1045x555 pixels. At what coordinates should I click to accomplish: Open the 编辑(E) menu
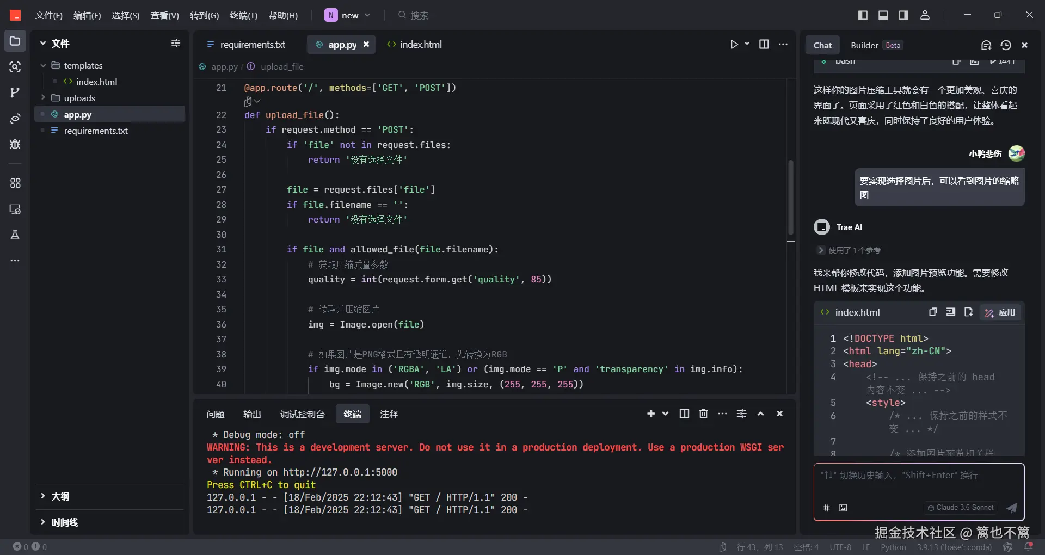click(87, 15)
